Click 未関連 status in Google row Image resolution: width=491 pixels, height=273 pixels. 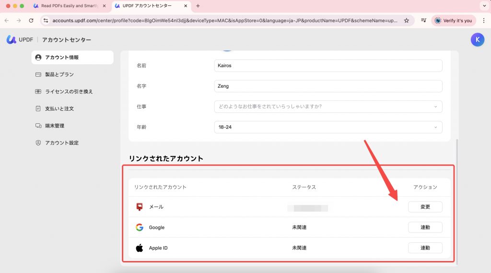coord(299,227)
